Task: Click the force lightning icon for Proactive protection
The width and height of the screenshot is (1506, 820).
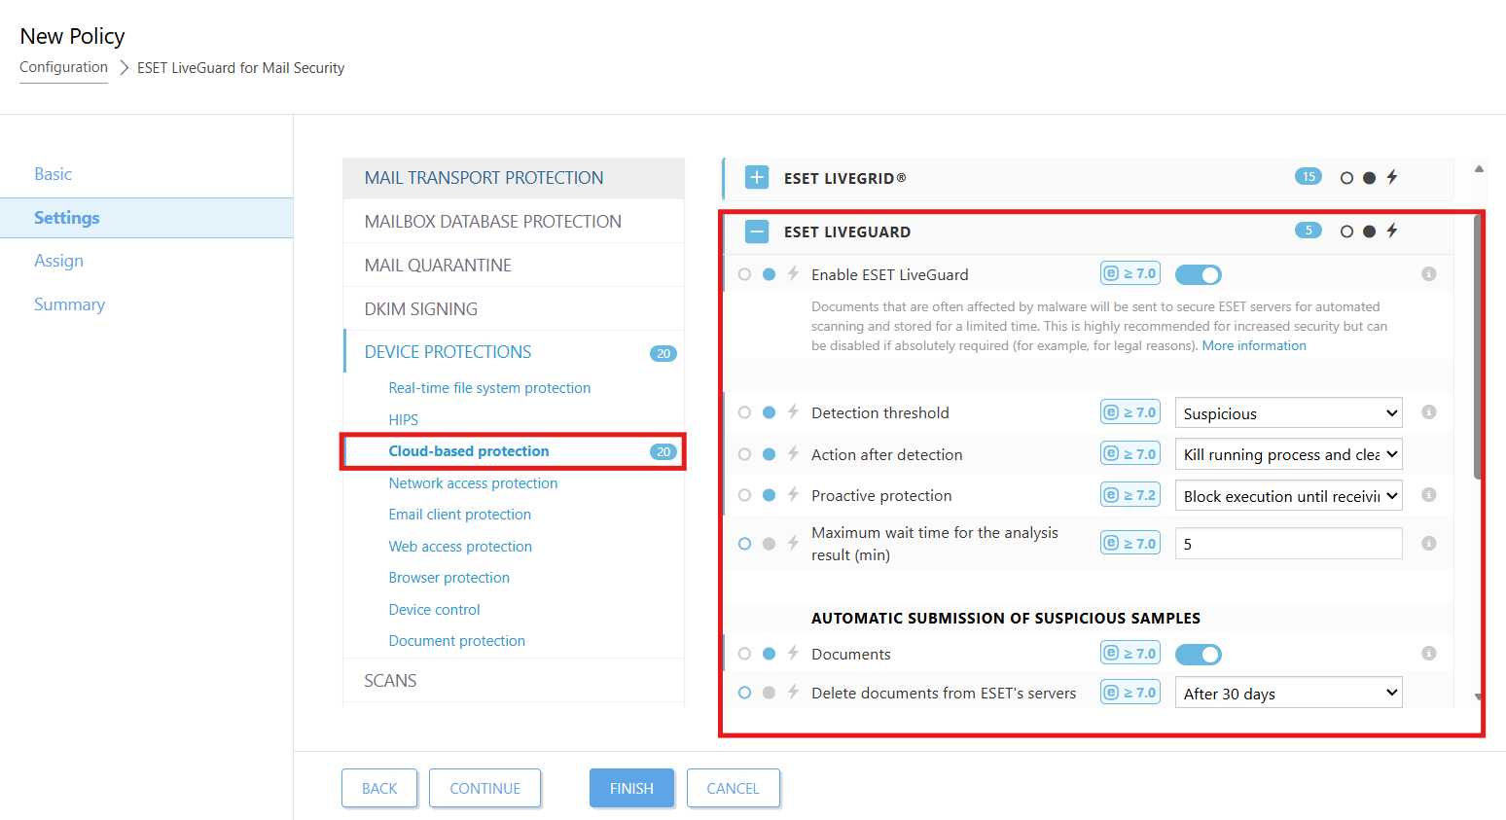Action: tap(793, 495)
